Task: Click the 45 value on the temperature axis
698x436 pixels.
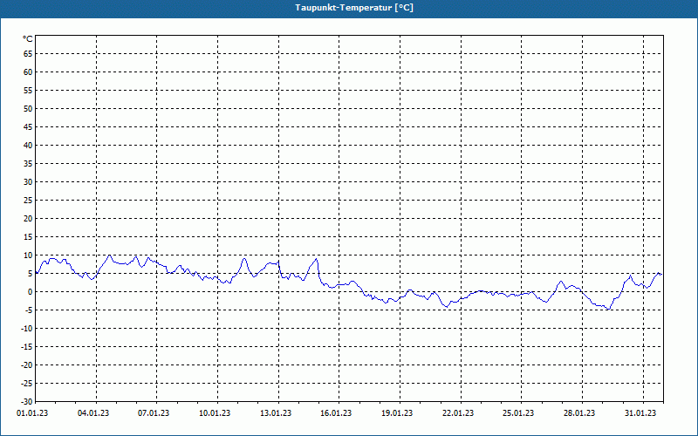Action: point(28,126)
